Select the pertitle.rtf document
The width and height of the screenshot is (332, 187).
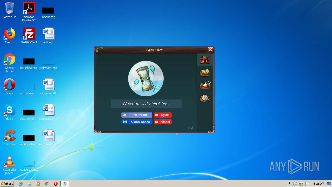pyautogui.click(x=48, y=36)
